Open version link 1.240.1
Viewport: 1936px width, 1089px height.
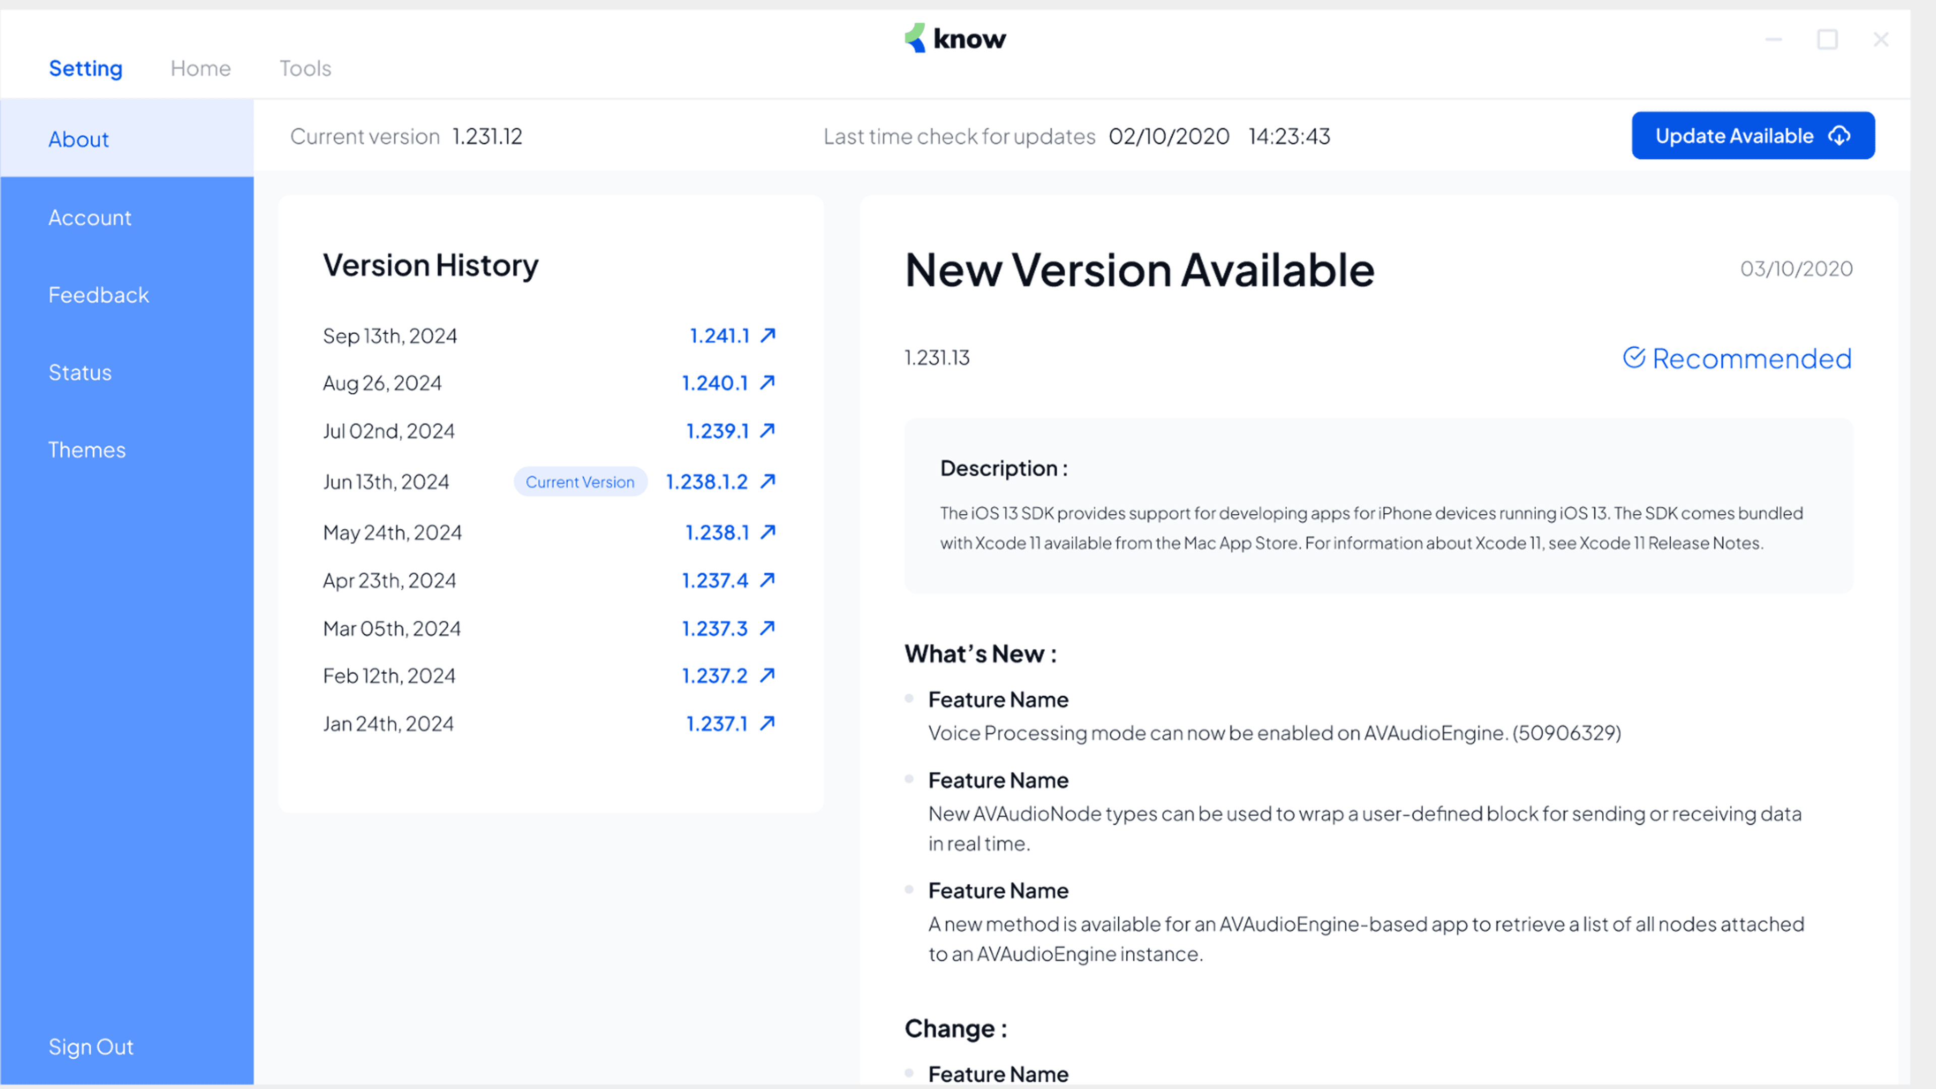[x=715, y=383]
